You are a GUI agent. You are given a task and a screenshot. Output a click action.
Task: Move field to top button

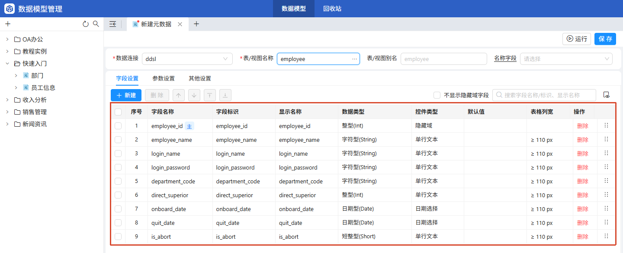(210, 95)
